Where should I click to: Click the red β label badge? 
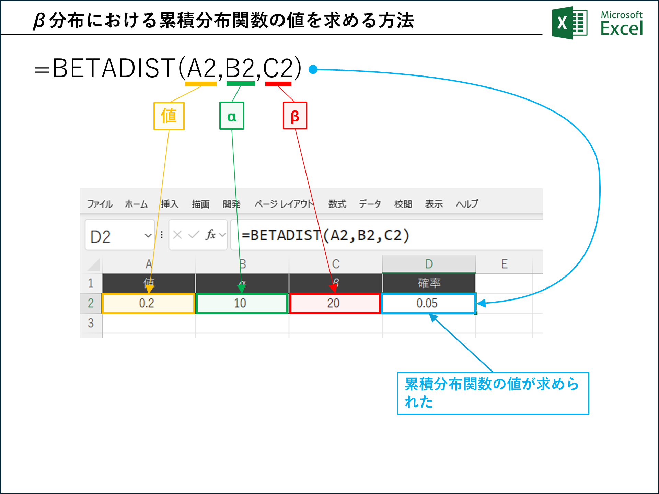[294, 116]
